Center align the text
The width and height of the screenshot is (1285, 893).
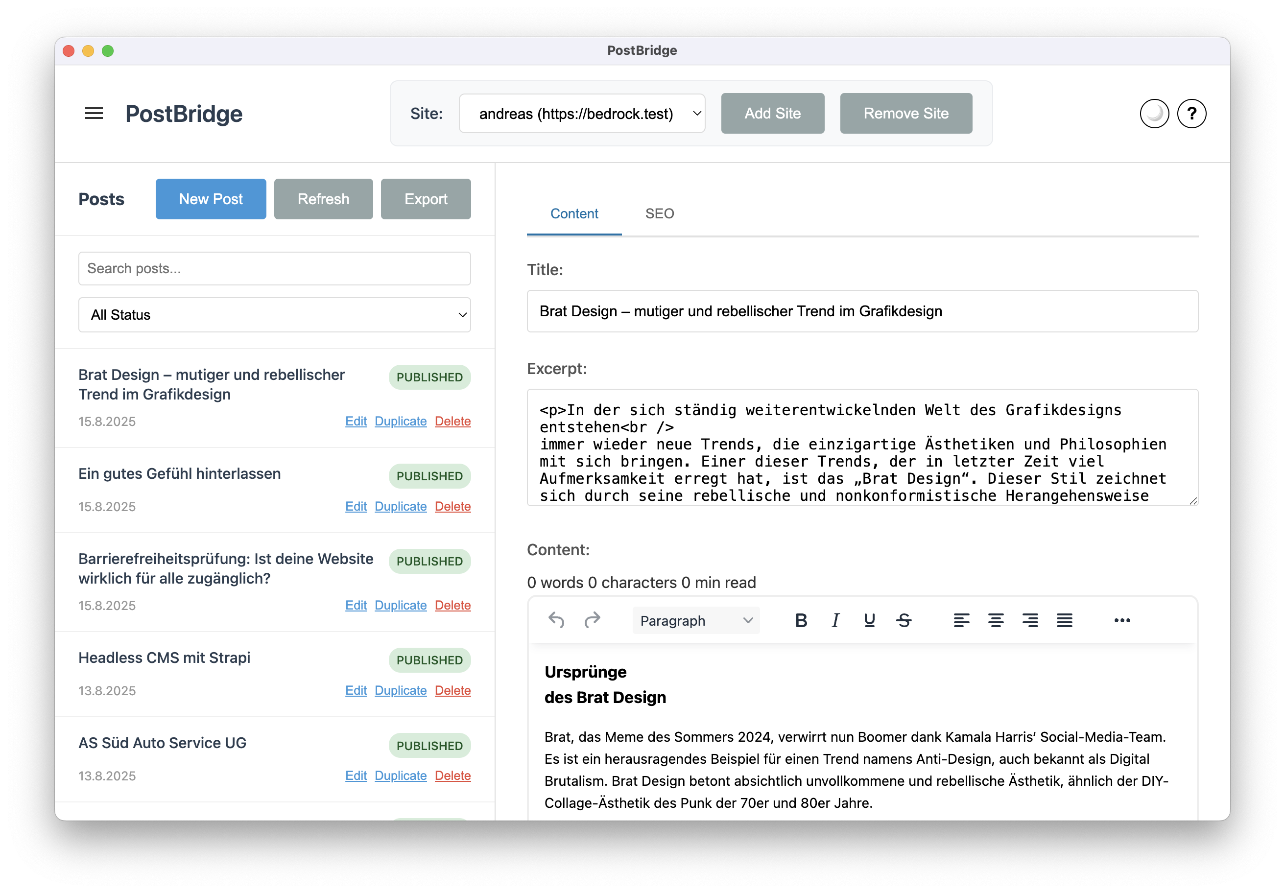tap(996, 620)
